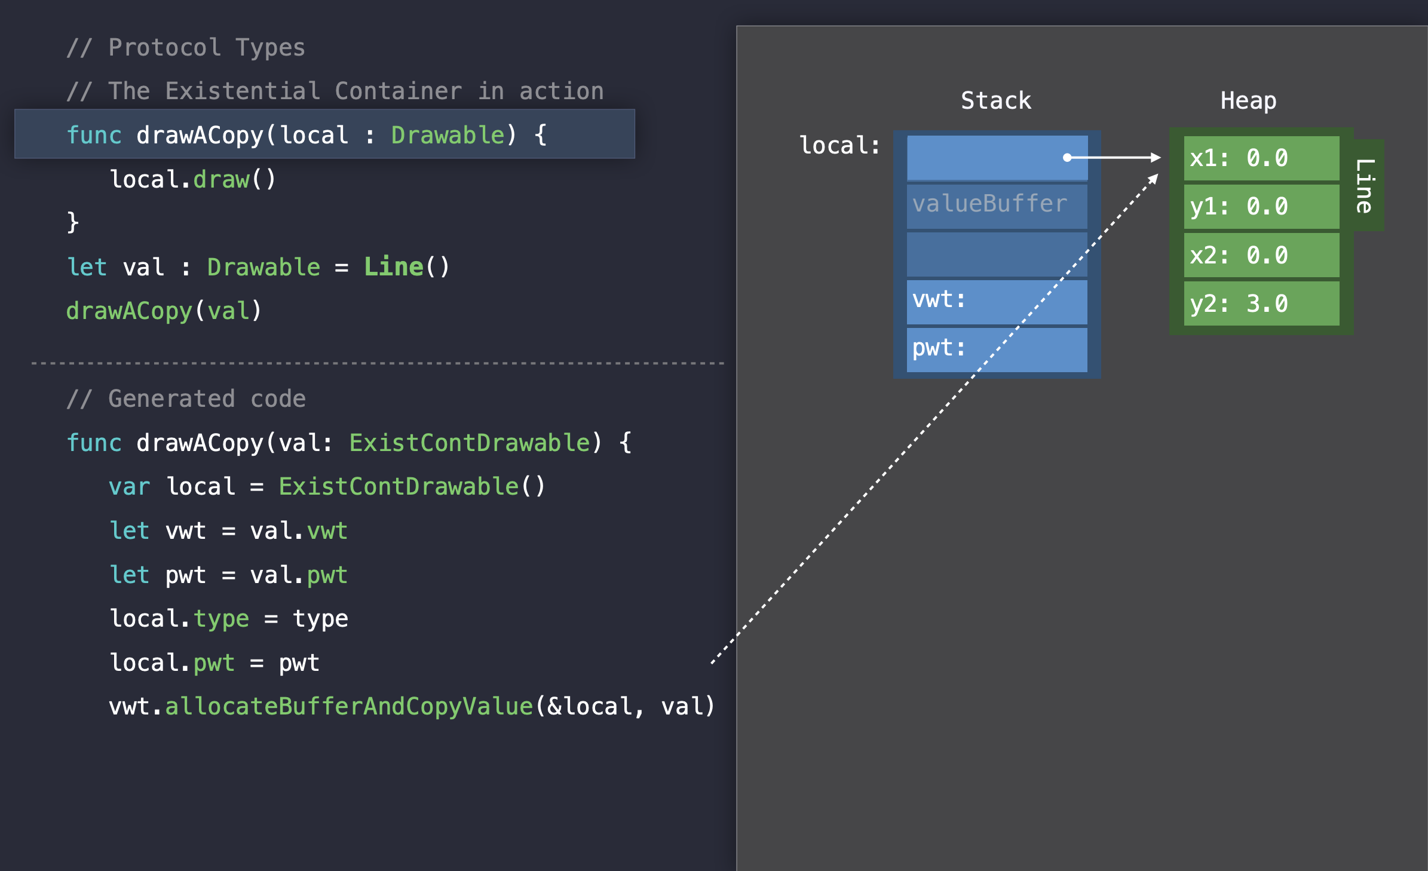Click the local: label beside stack
This screenshot has width=1428, height=871.
tap(839, 145)
